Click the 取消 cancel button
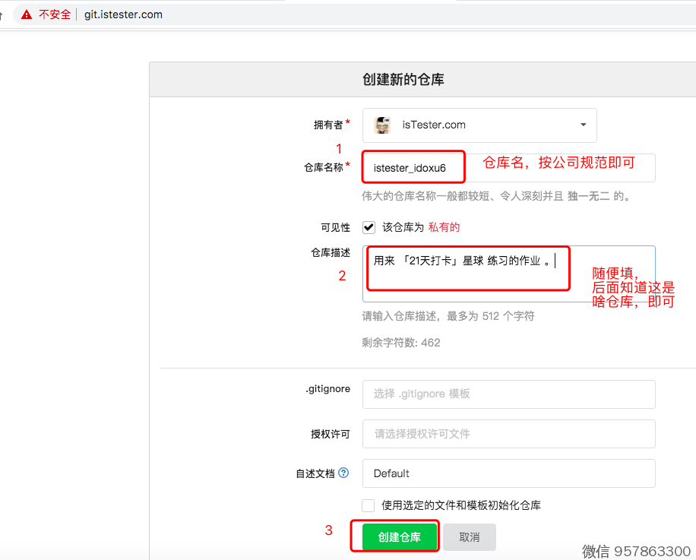 coord(470,537)
